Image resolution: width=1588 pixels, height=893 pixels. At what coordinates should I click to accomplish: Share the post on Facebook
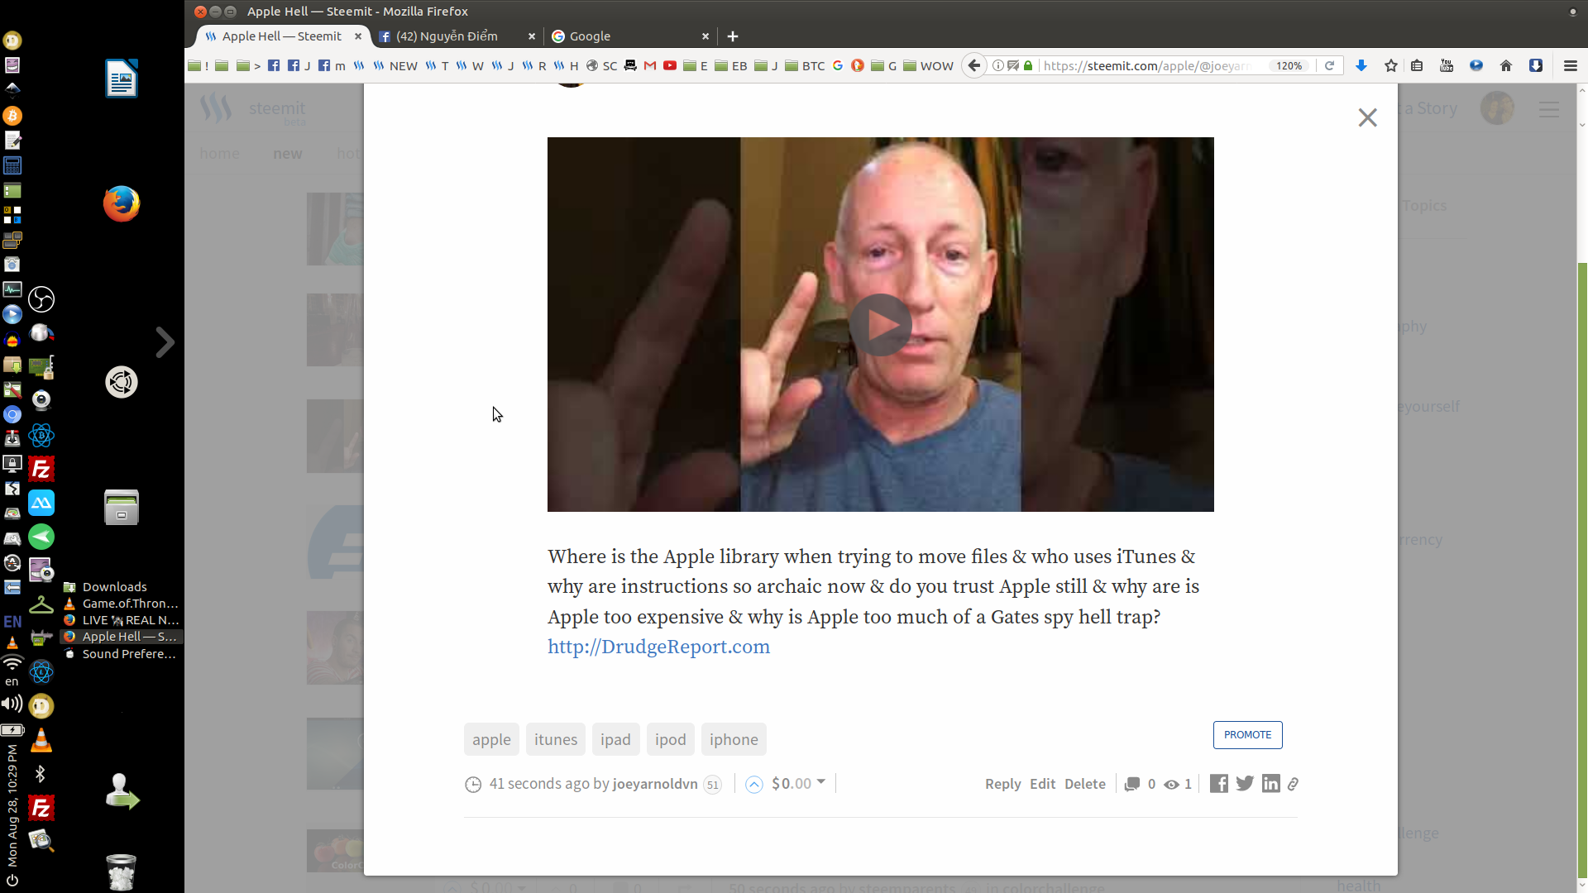pyautogui.click(x=1218, y=783)
